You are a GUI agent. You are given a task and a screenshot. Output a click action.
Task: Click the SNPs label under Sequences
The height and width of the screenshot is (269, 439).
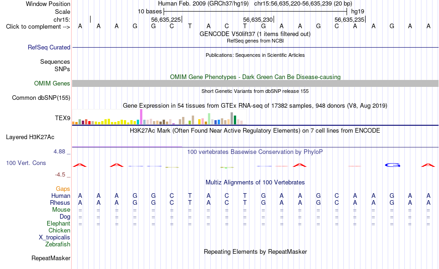62,69
